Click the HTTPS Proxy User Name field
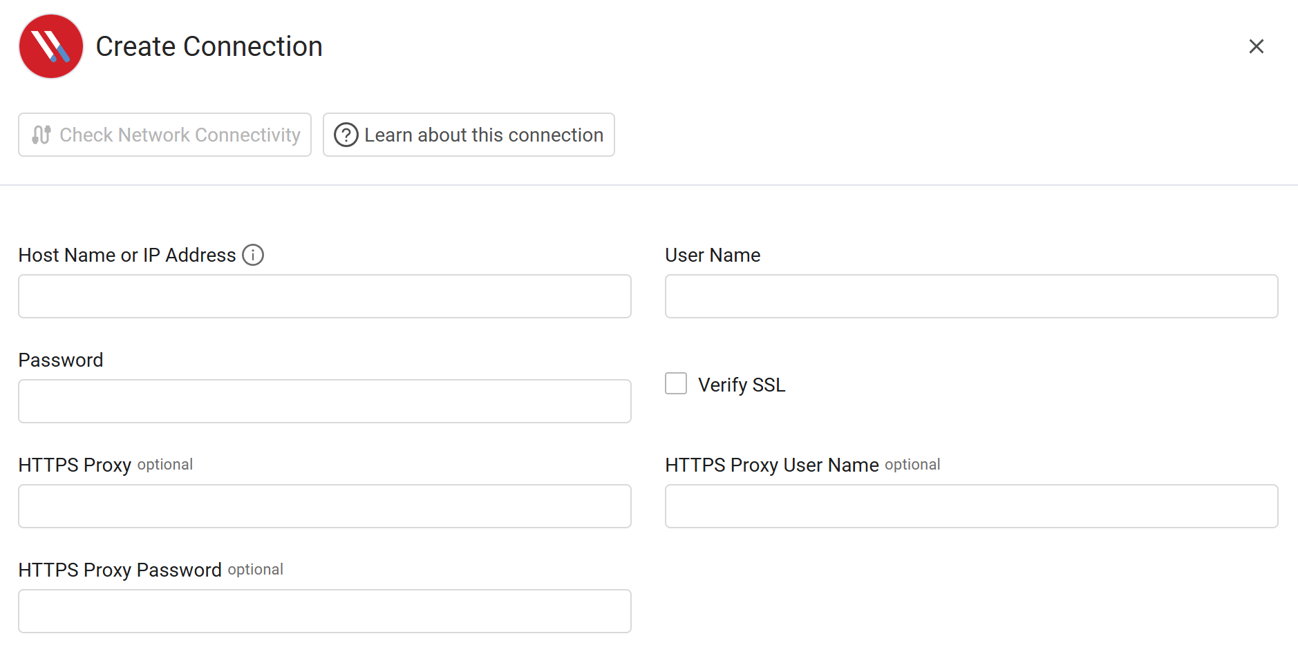This screenshot has height=645, width=1298. pos(971,506)
